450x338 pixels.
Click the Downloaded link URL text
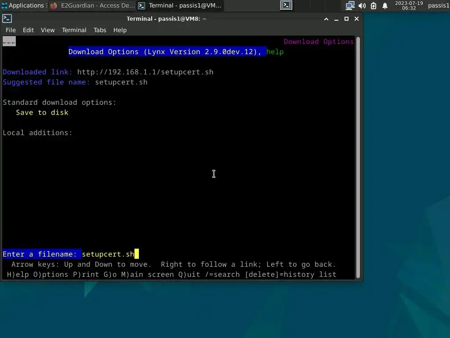point(145,72)
